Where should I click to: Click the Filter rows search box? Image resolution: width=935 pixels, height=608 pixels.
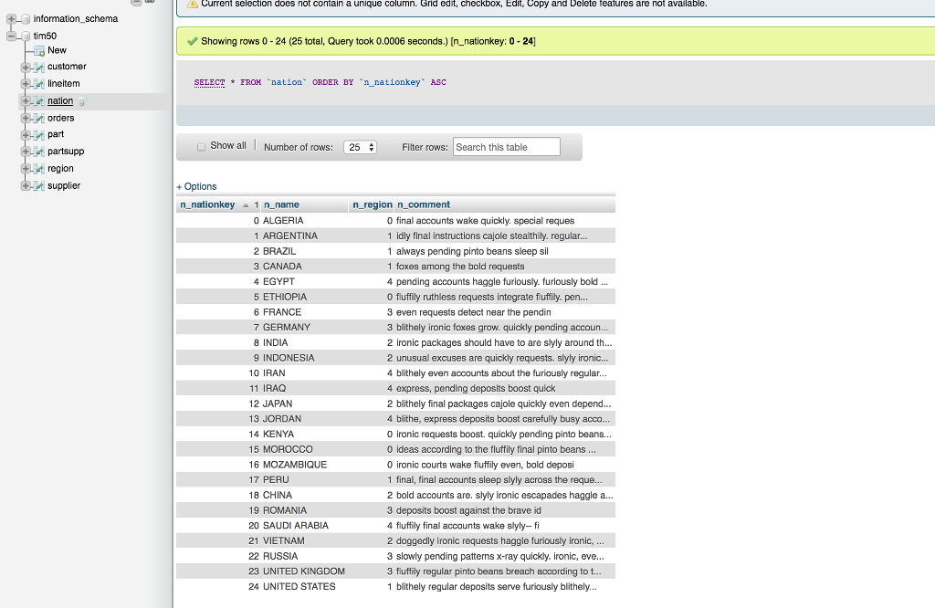click(506, 146)
